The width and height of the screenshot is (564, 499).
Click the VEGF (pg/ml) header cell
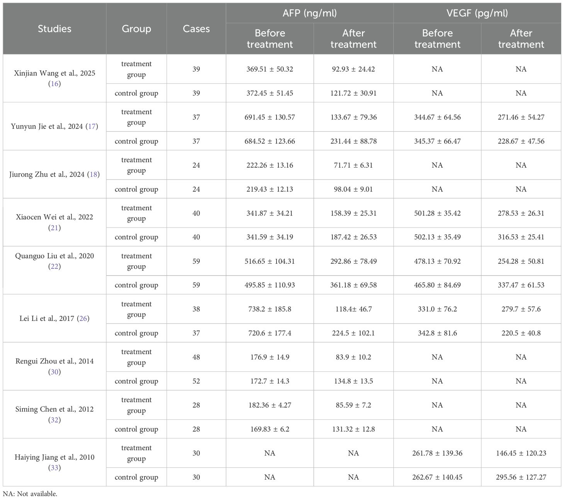click(x=477, y=13)
